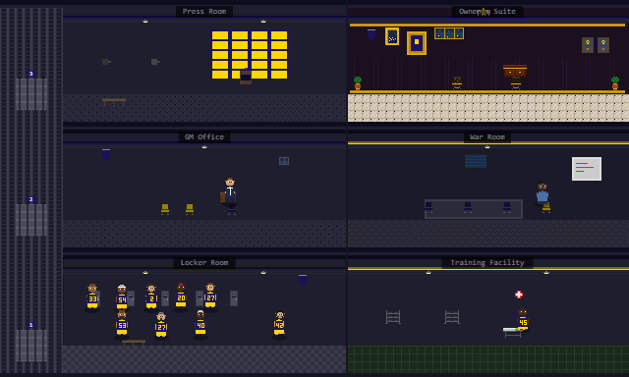Select the Locker Room label
Image resolution: width=629 pixels, height=377 pixels.
(204, 263)
